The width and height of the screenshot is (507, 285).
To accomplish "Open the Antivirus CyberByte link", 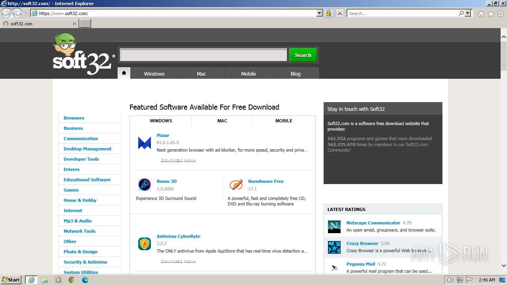I will 179,236.
